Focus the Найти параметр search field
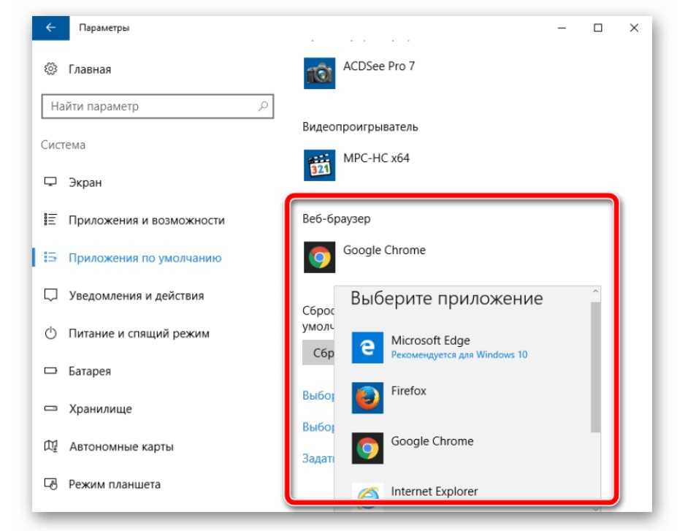This screenshot has height=531, width=685. [157, 106]
